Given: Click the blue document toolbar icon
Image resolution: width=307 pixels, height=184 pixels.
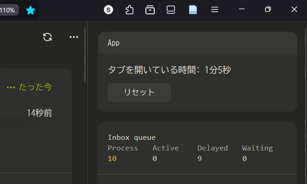Looking at the screenshot, I should tap(193, 10).
